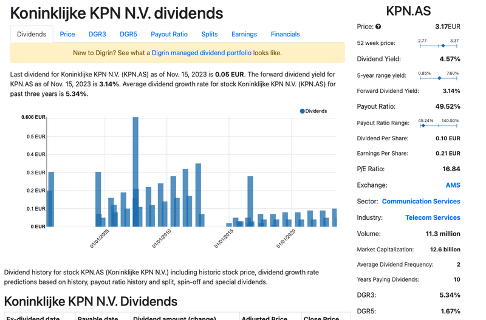
Task: Click the 1.67% DGR5 value
Action: coord(450,311)
